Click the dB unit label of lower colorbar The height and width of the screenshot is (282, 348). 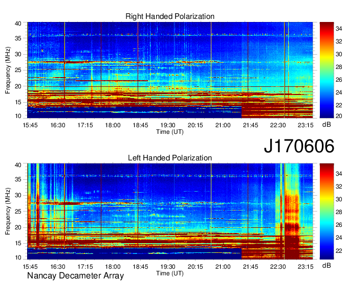327,265
